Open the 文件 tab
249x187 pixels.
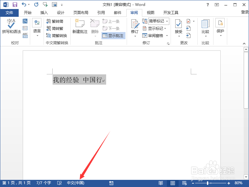(10, 13)
